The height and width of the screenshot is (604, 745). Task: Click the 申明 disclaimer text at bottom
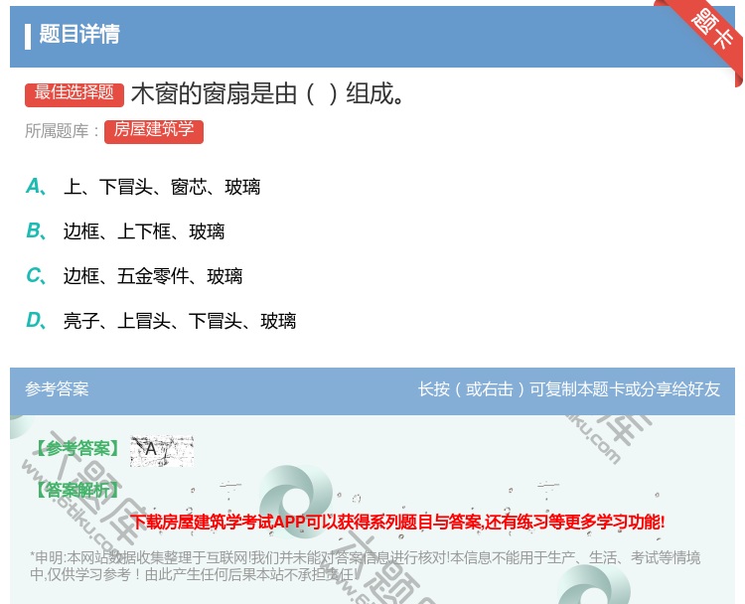[x=365, y=566]
